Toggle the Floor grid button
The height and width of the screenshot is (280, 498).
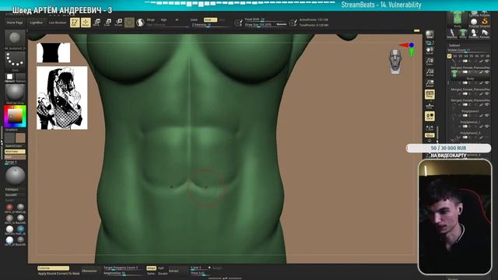(x=430, y=106)
